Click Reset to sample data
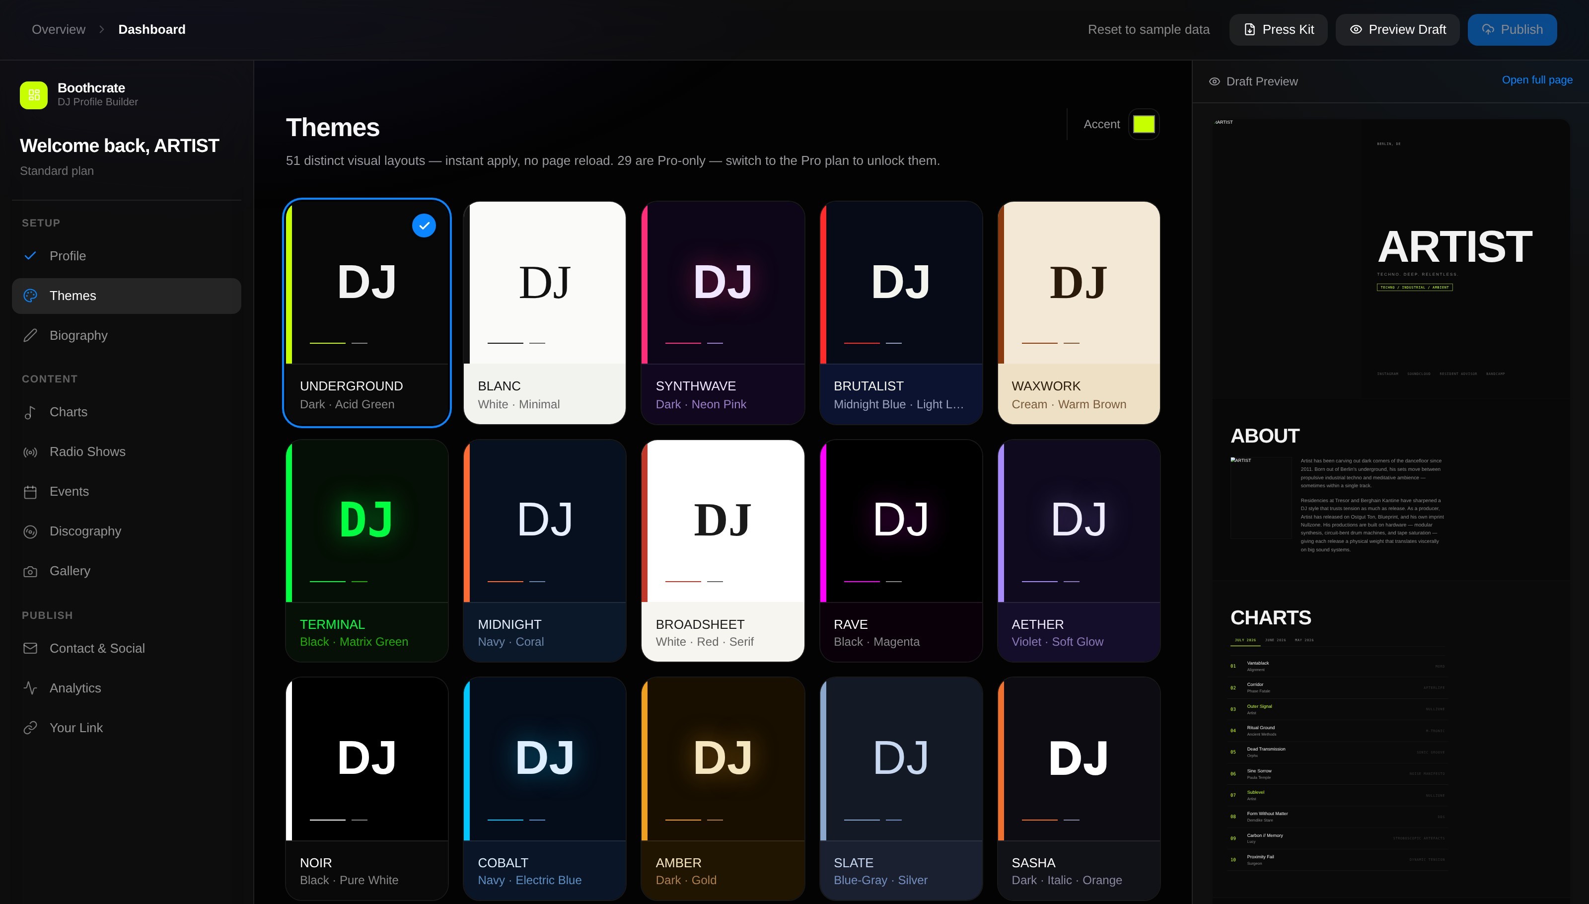The height and width of the screenshot is (904, 1589). click(x=1148, y=29)
